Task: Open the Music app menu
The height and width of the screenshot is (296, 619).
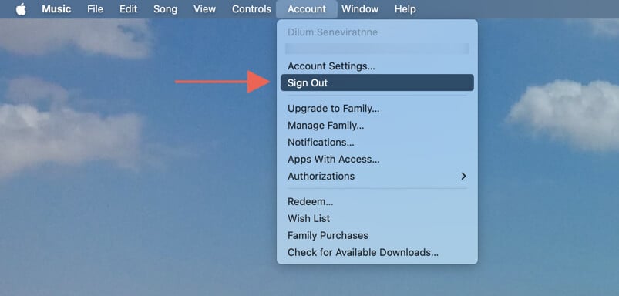Action: (x=56, y=9)
